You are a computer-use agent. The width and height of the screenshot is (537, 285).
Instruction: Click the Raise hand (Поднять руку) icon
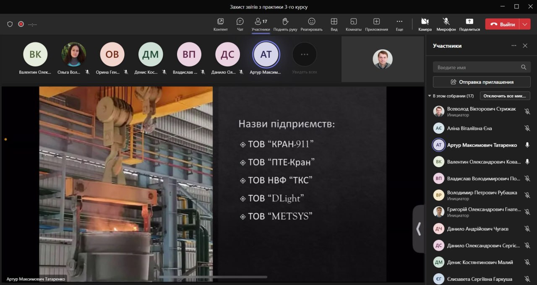tap(285, 24)
